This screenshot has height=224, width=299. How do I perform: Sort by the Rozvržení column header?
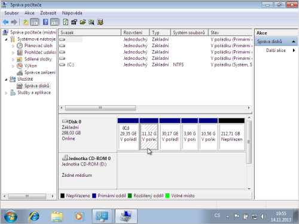coord(135,32)
